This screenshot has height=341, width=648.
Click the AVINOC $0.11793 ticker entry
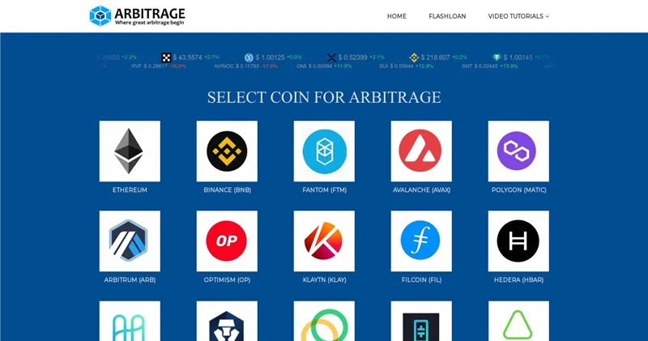[x=245, y=66]
